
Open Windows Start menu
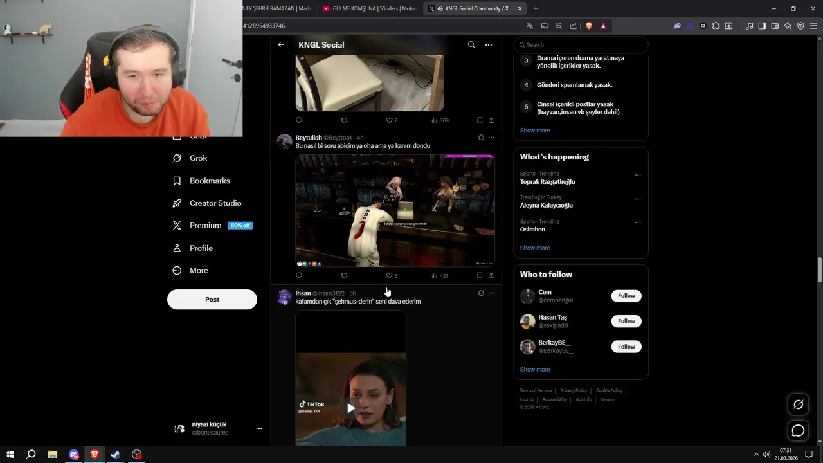pos(10,455)
